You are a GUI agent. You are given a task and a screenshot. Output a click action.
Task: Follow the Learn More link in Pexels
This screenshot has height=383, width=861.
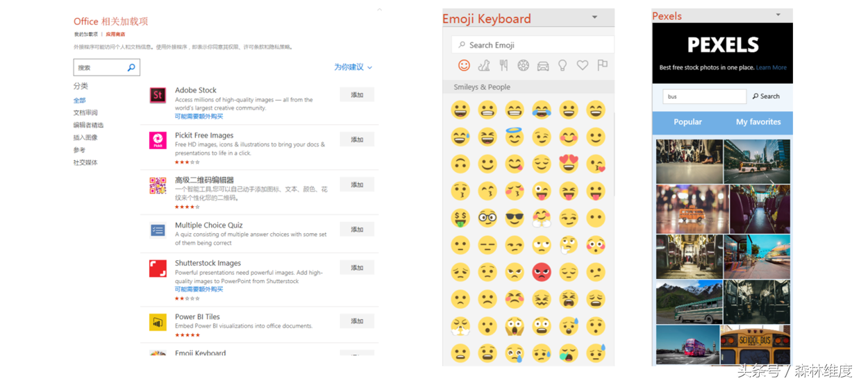coord(771,68)
